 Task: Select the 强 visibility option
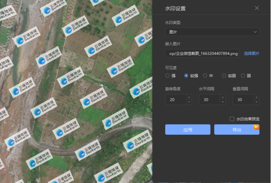coord(167,75)
